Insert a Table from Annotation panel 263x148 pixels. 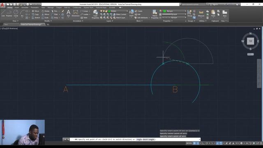tap(84, 18)
